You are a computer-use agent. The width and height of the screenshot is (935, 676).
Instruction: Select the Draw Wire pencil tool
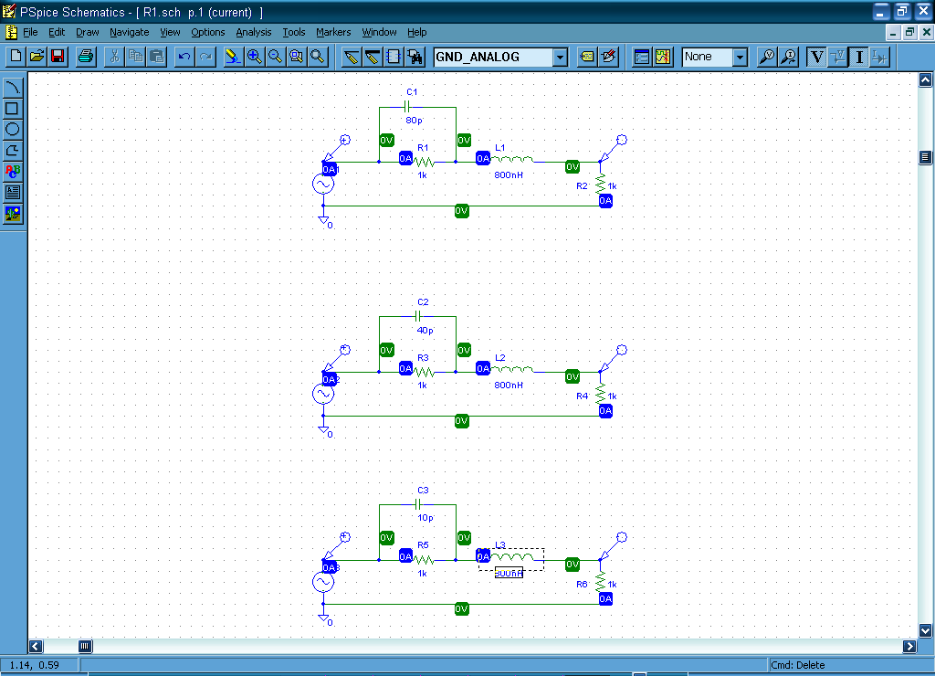(352, 57)
